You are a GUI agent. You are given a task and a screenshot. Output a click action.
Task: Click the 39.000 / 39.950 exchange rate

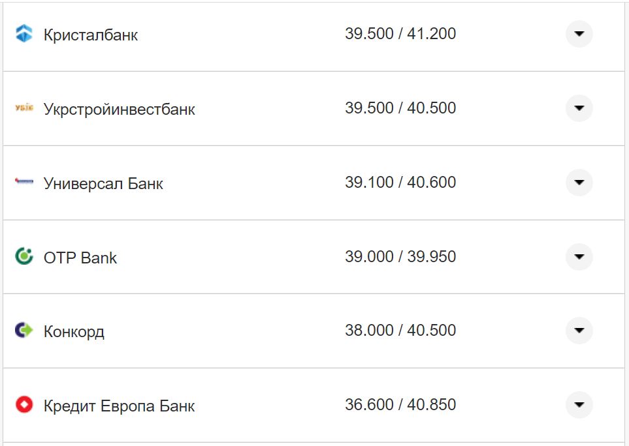click(x=400, y=257)
